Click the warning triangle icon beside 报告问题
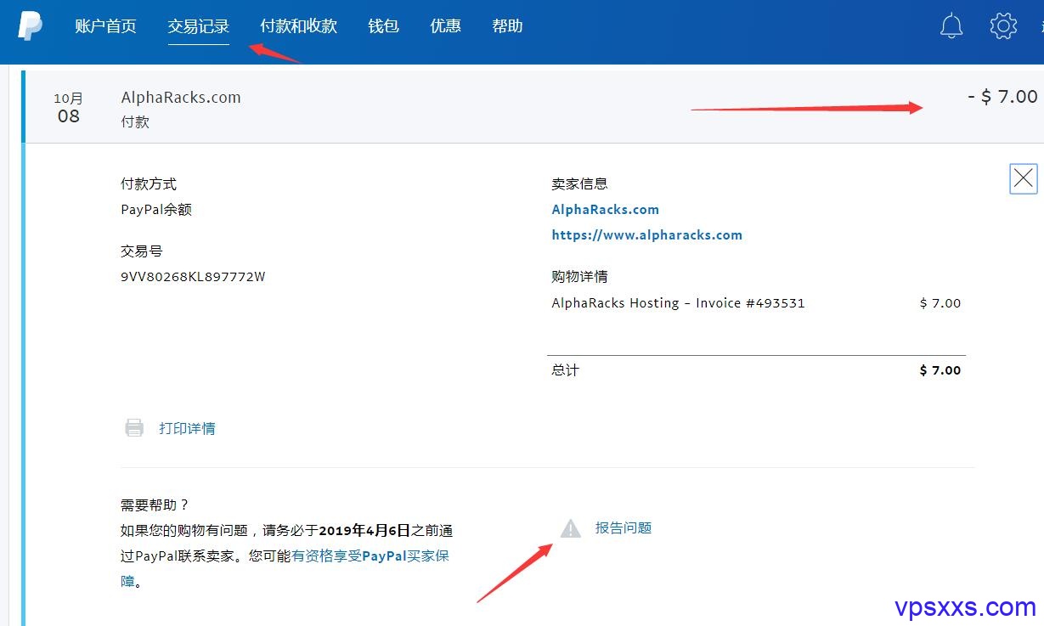Screen dimensions: 1044x626 pos(571,528)
